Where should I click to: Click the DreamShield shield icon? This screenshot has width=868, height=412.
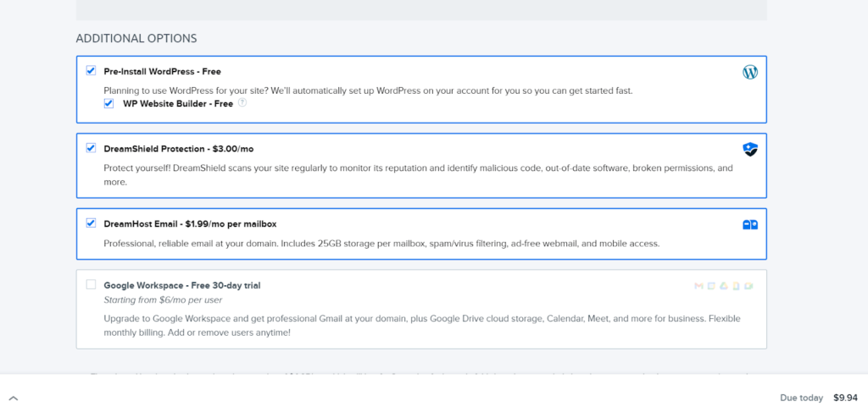point(750,150)
